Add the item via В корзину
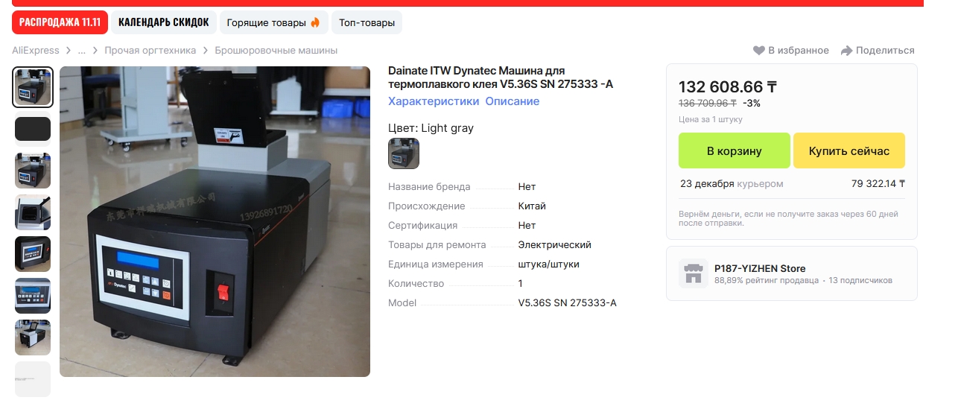Screen dimensions: 958x412 point(734,150)
